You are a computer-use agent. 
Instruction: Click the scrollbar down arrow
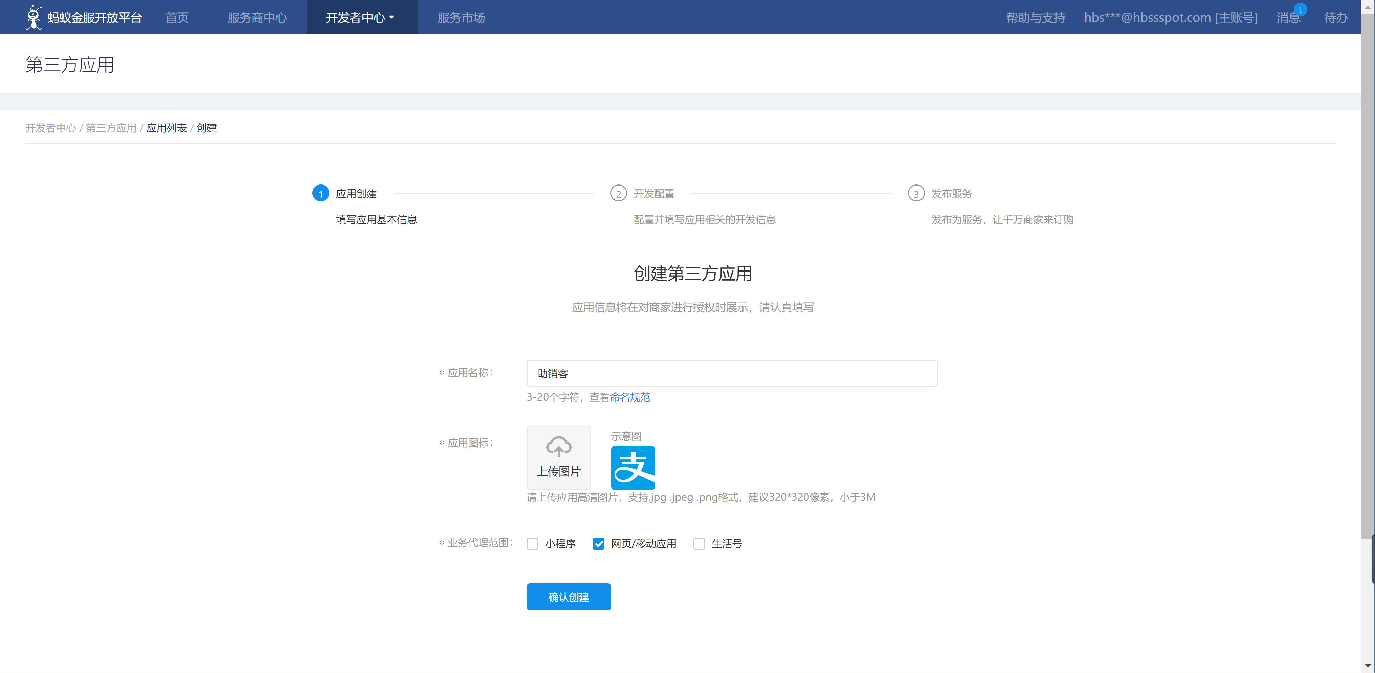point(1368,665)
